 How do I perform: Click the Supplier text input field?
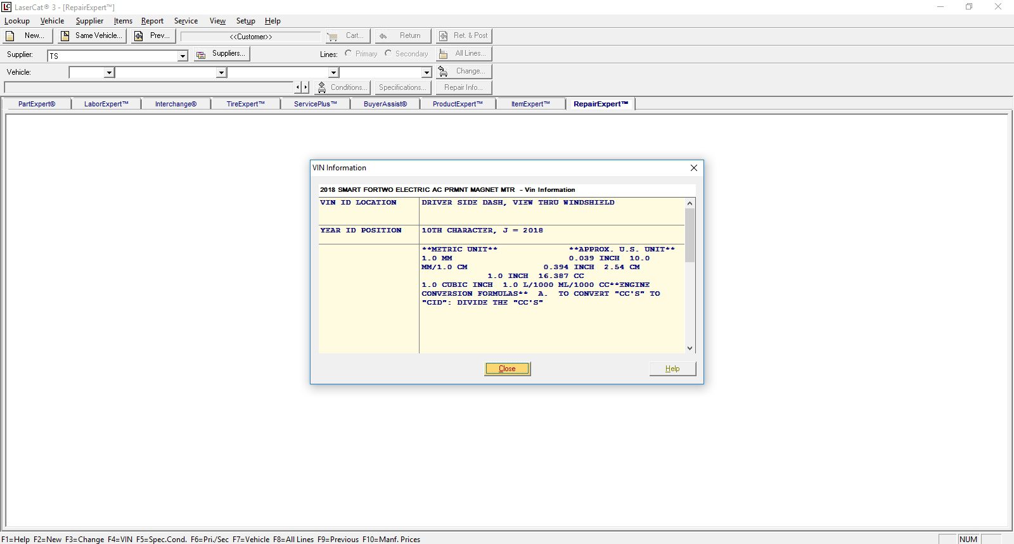pyautogui.click(x=113, y=56)
